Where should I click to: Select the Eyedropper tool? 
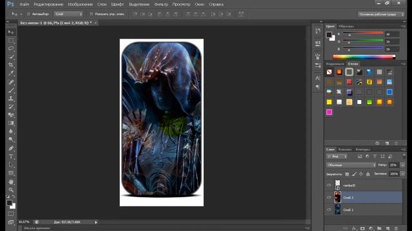click(x=11, y=73)
